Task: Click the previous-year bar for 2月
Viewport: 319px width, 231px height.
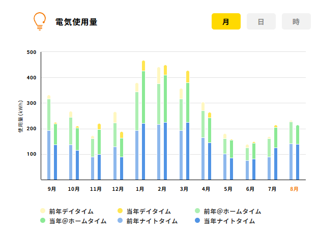Action: 159,123
